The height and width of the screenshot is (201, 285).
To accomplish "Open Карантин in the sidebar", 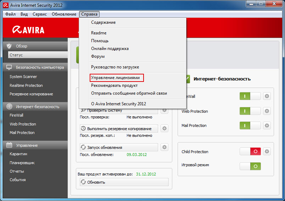I will 18,154.
